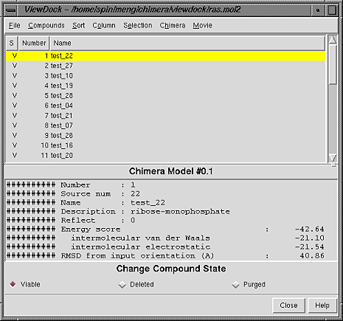Viewport: 343px width, 321px height.
Task: Open the Movie menu
Action: 202,25
